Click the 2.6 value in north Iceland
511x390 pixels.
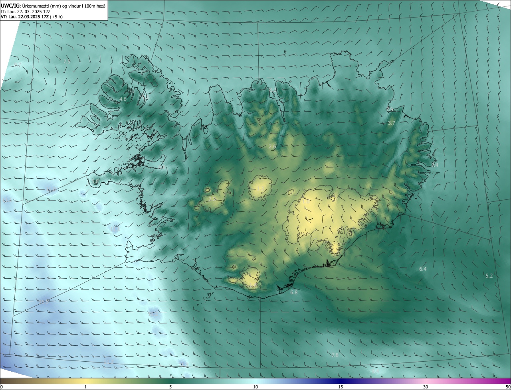(272, 147)
